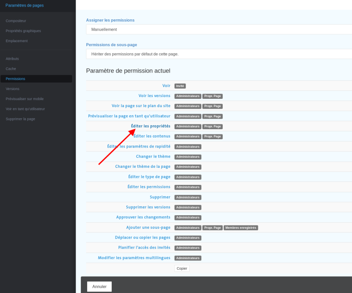Click the Éditer les propriétés permission link
The width and height of the screenshot is (352, 293).
(x=150, y=126)
